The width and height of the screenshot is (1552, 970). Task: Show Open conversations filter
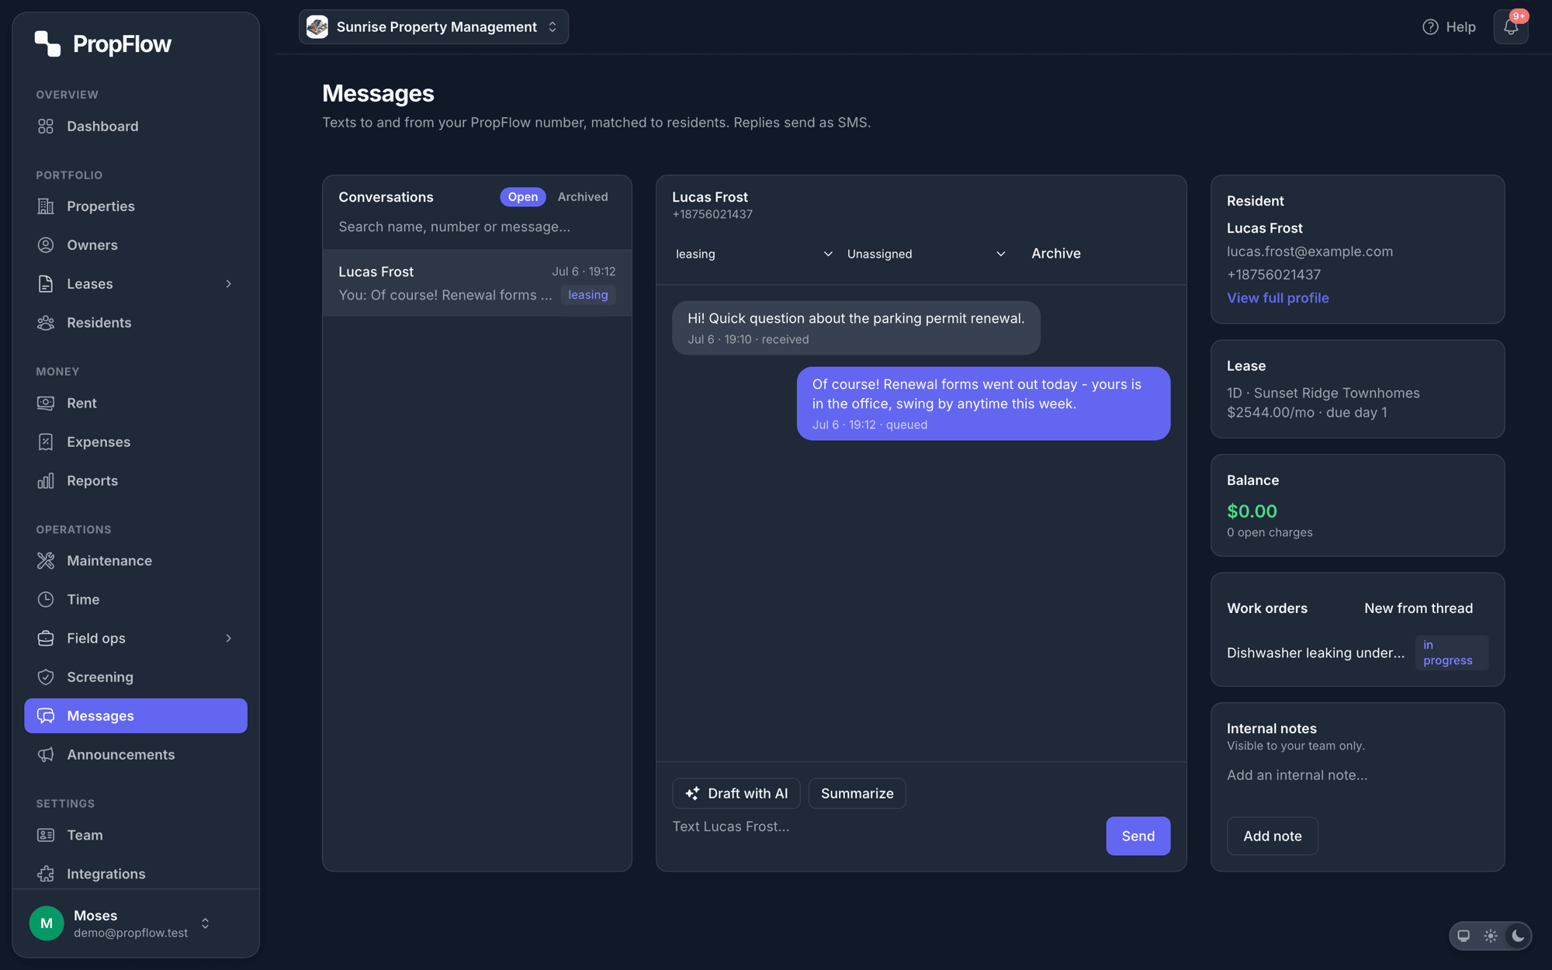point(523,197)
